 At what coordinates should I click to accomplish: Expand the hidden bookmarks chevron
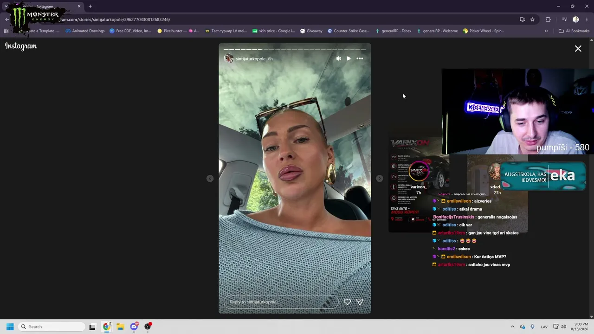pyautogui.click(x=546, y=31)
